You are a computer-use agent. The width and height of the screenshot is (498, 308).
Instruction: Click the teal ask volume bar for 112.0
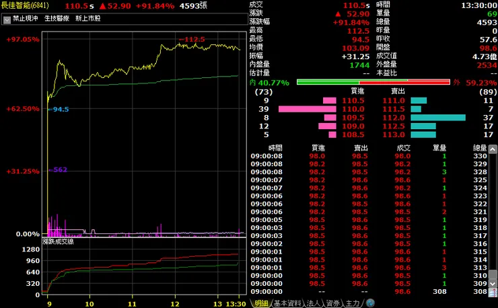coord(438,118)
